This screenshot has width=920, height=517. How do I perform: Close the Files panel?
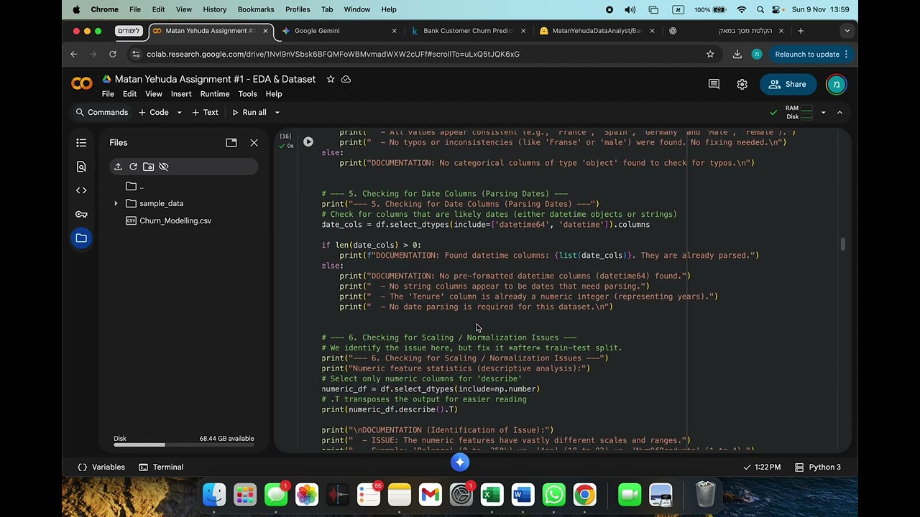[x=254, y=143]
